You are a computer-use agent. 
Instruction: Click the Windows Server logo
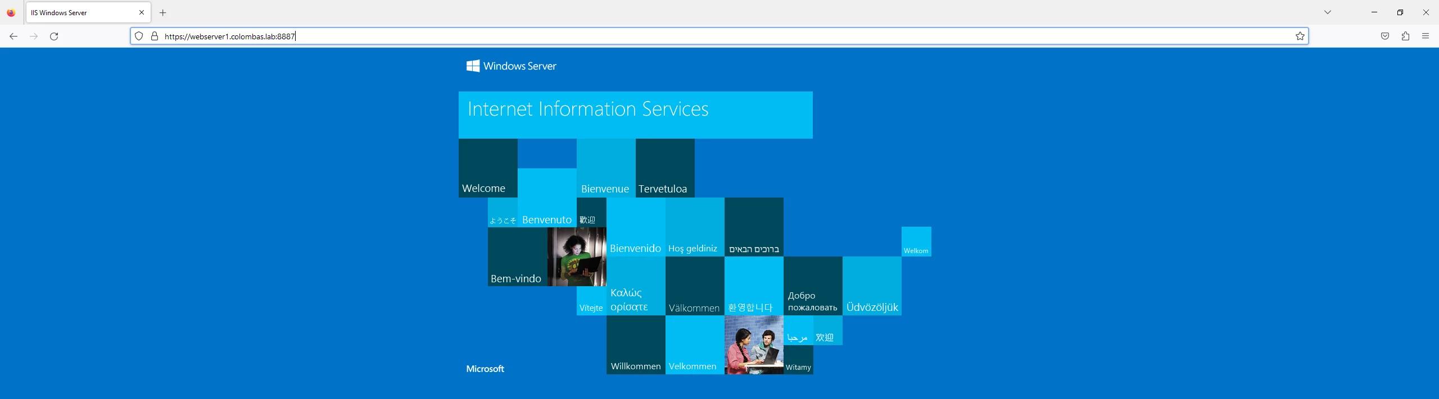pos(512,66)
